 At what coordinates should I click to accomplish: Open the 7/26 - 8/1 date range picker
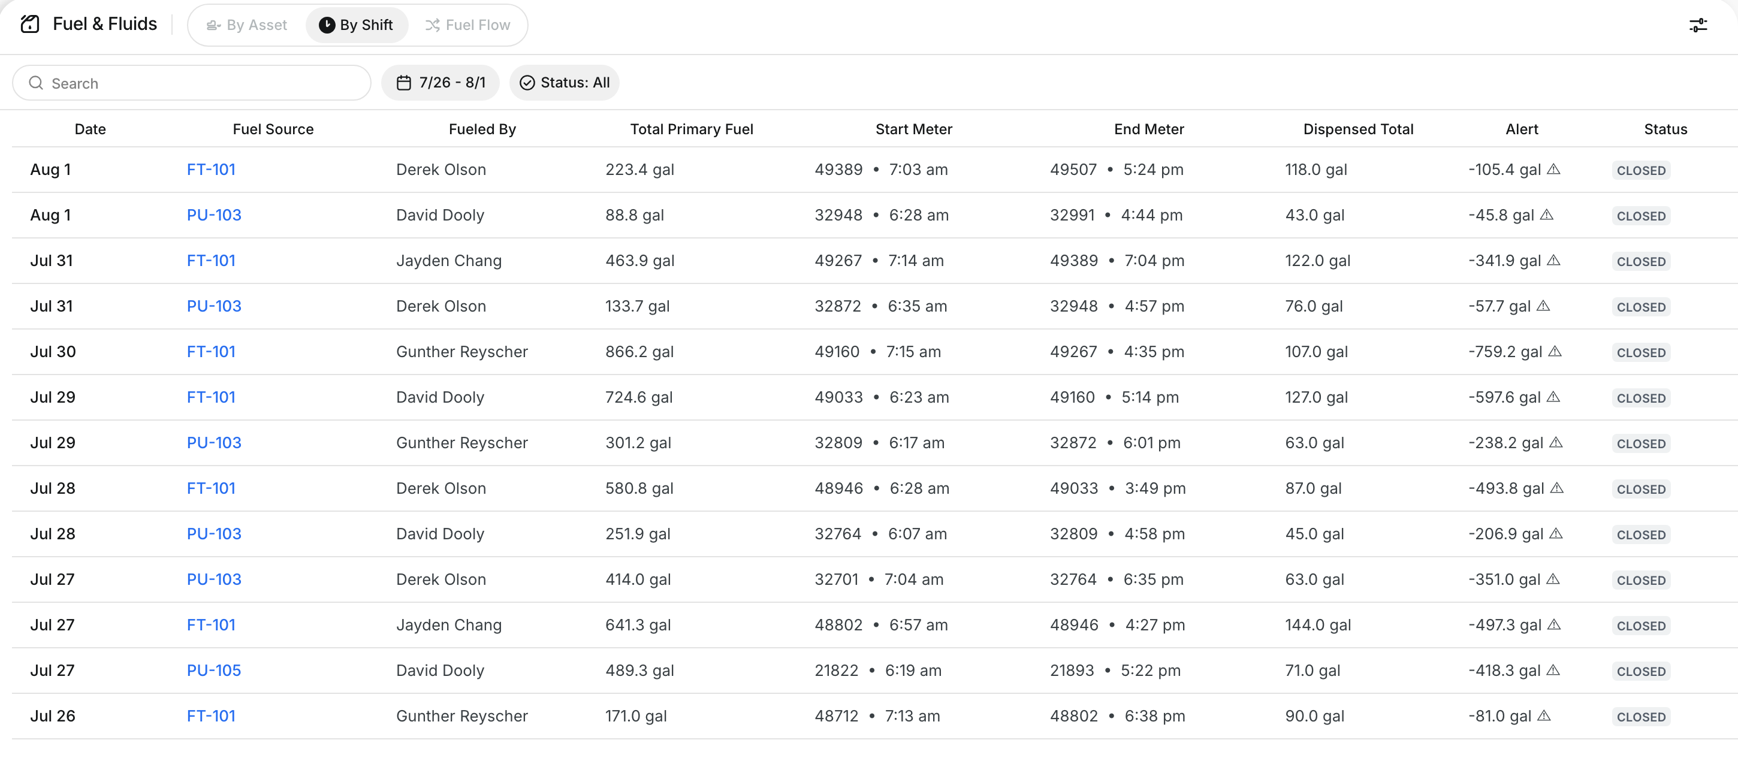click(x=440, y=82)
